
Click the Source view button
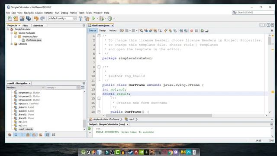point(92,31)
